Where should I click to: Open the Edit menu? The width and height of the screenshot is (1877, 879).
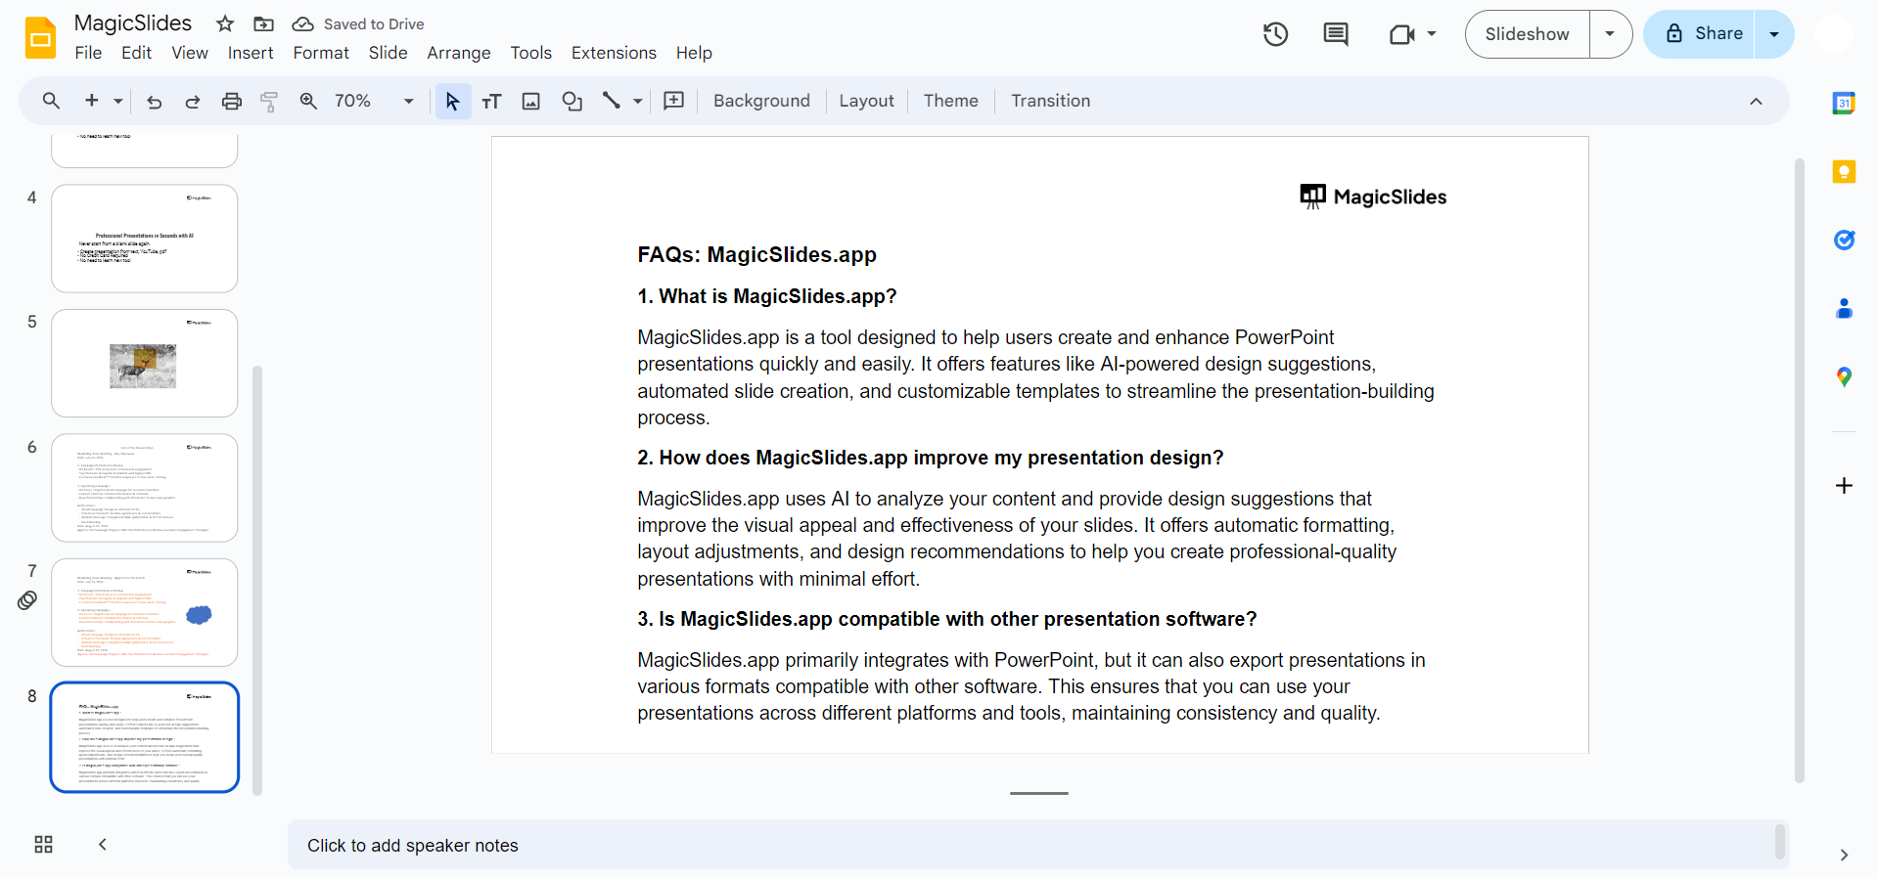tap(136, 53)
